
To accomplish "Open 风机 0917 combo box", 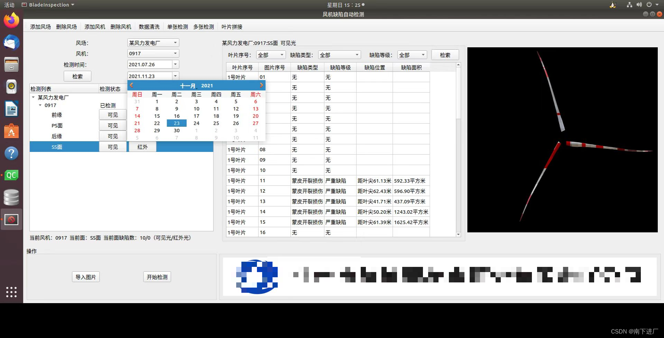I will tap(153, 54).
